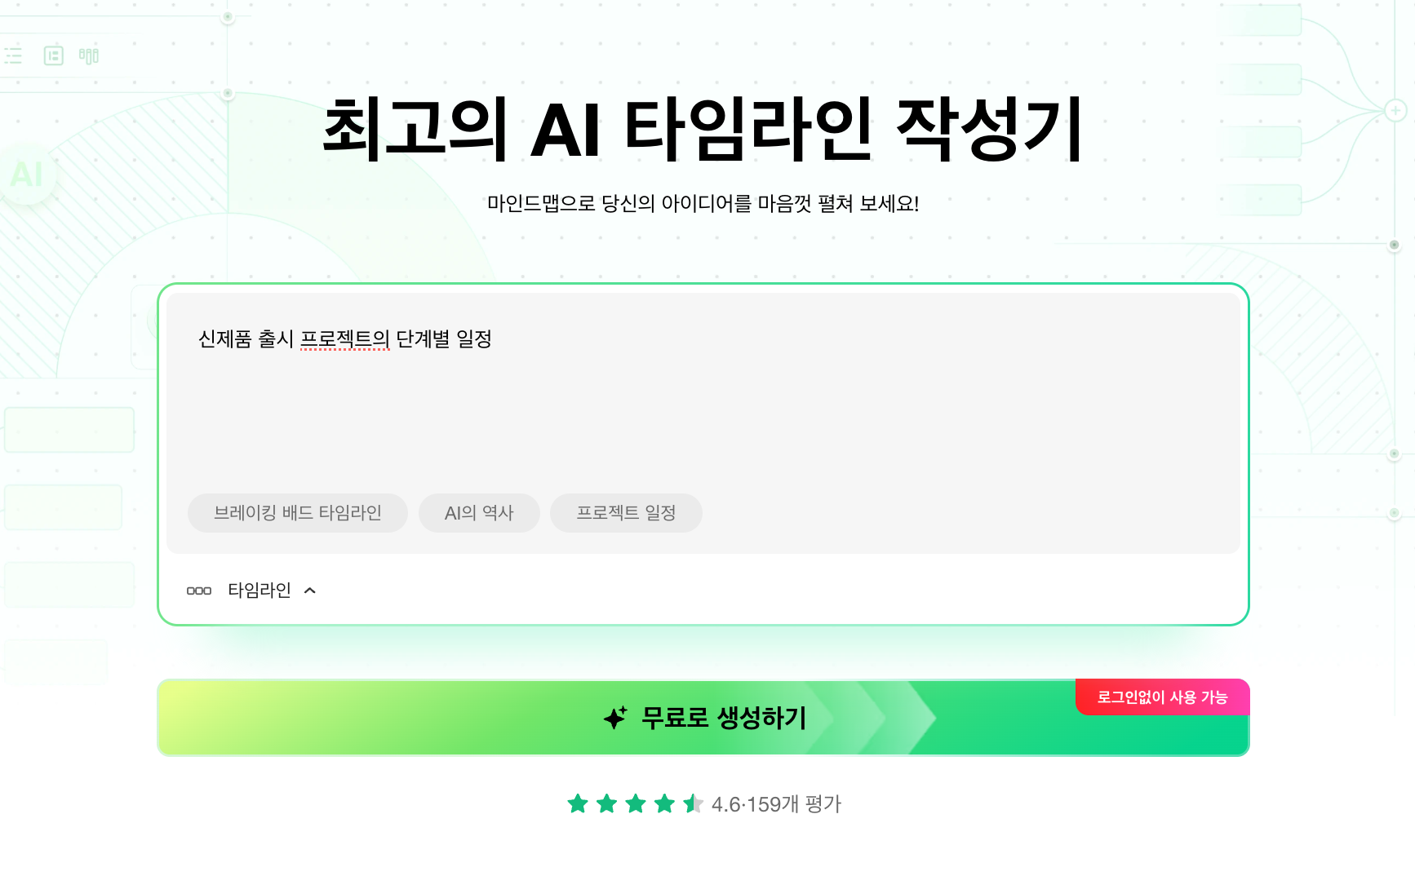Viewport: 1415px width, 876px height.
Task: Click the red 로그인없이 사용 가능 badge
Action: [1163, 697]
